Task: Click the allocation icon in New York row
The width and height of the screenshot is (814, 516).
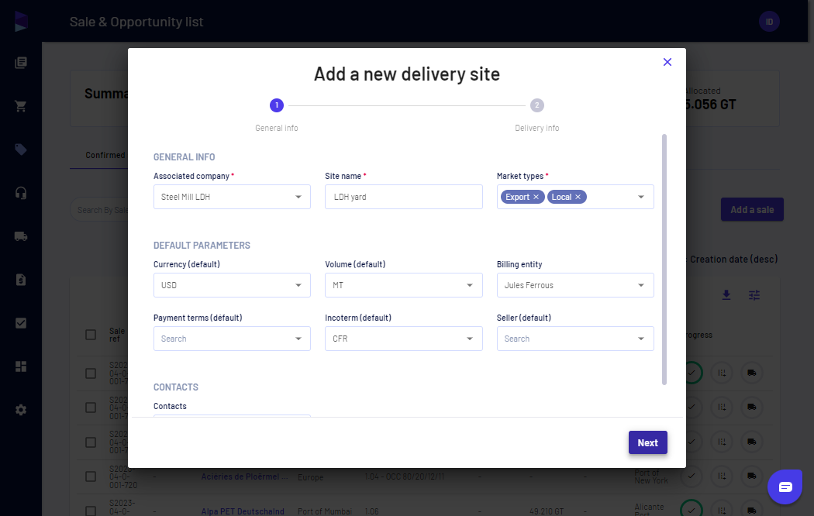Action: [722, 476]
